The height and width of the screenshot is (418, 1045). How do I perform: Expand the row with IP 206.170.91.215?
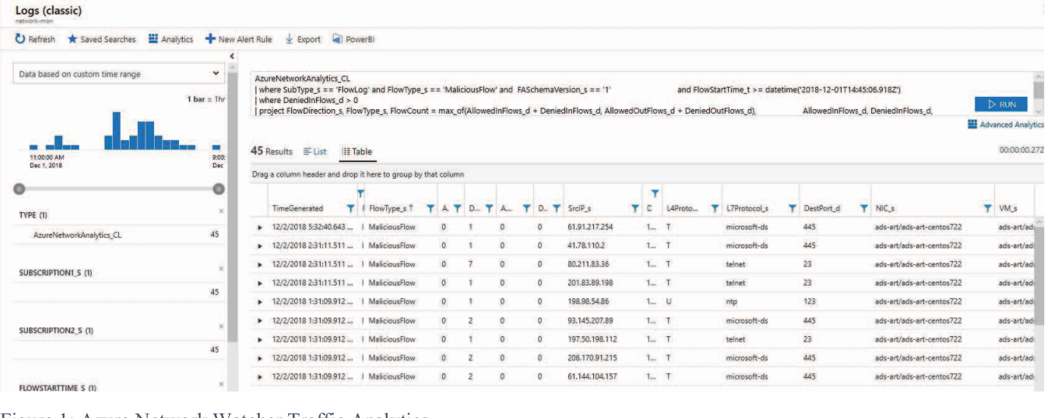tap(260, 358)
